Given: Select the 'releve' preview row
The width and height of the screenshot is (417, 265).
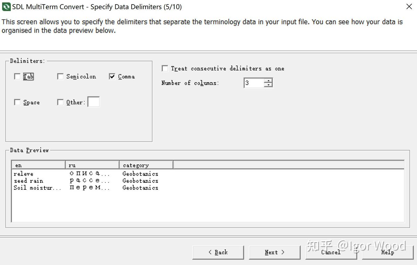Looking at the screenshot, I should (23, 174).
